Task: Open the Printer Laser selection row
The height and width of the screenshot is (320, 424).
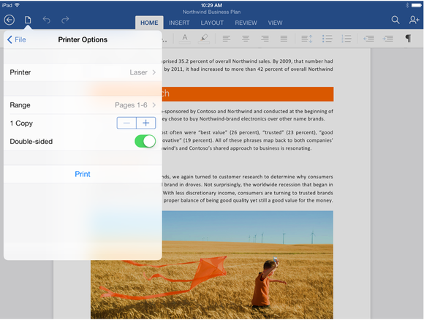Action: [x=83, y=72]
